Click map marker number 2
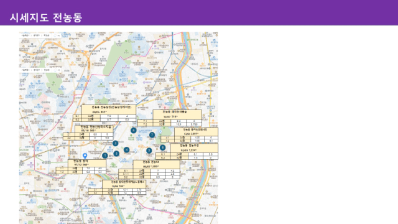The height and width of the screenshot is (224, 398). point(115,143)
